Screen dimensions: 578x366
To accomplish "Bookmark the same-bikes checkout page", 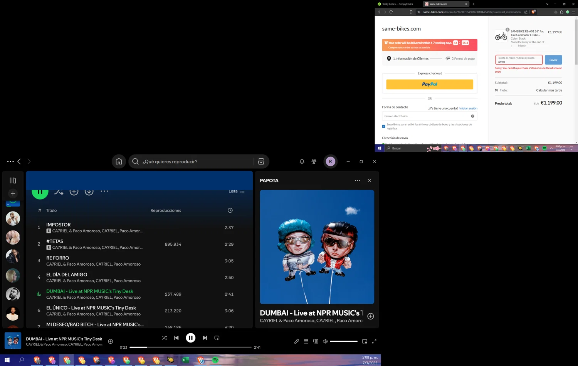I will click(x=411, y=12).
